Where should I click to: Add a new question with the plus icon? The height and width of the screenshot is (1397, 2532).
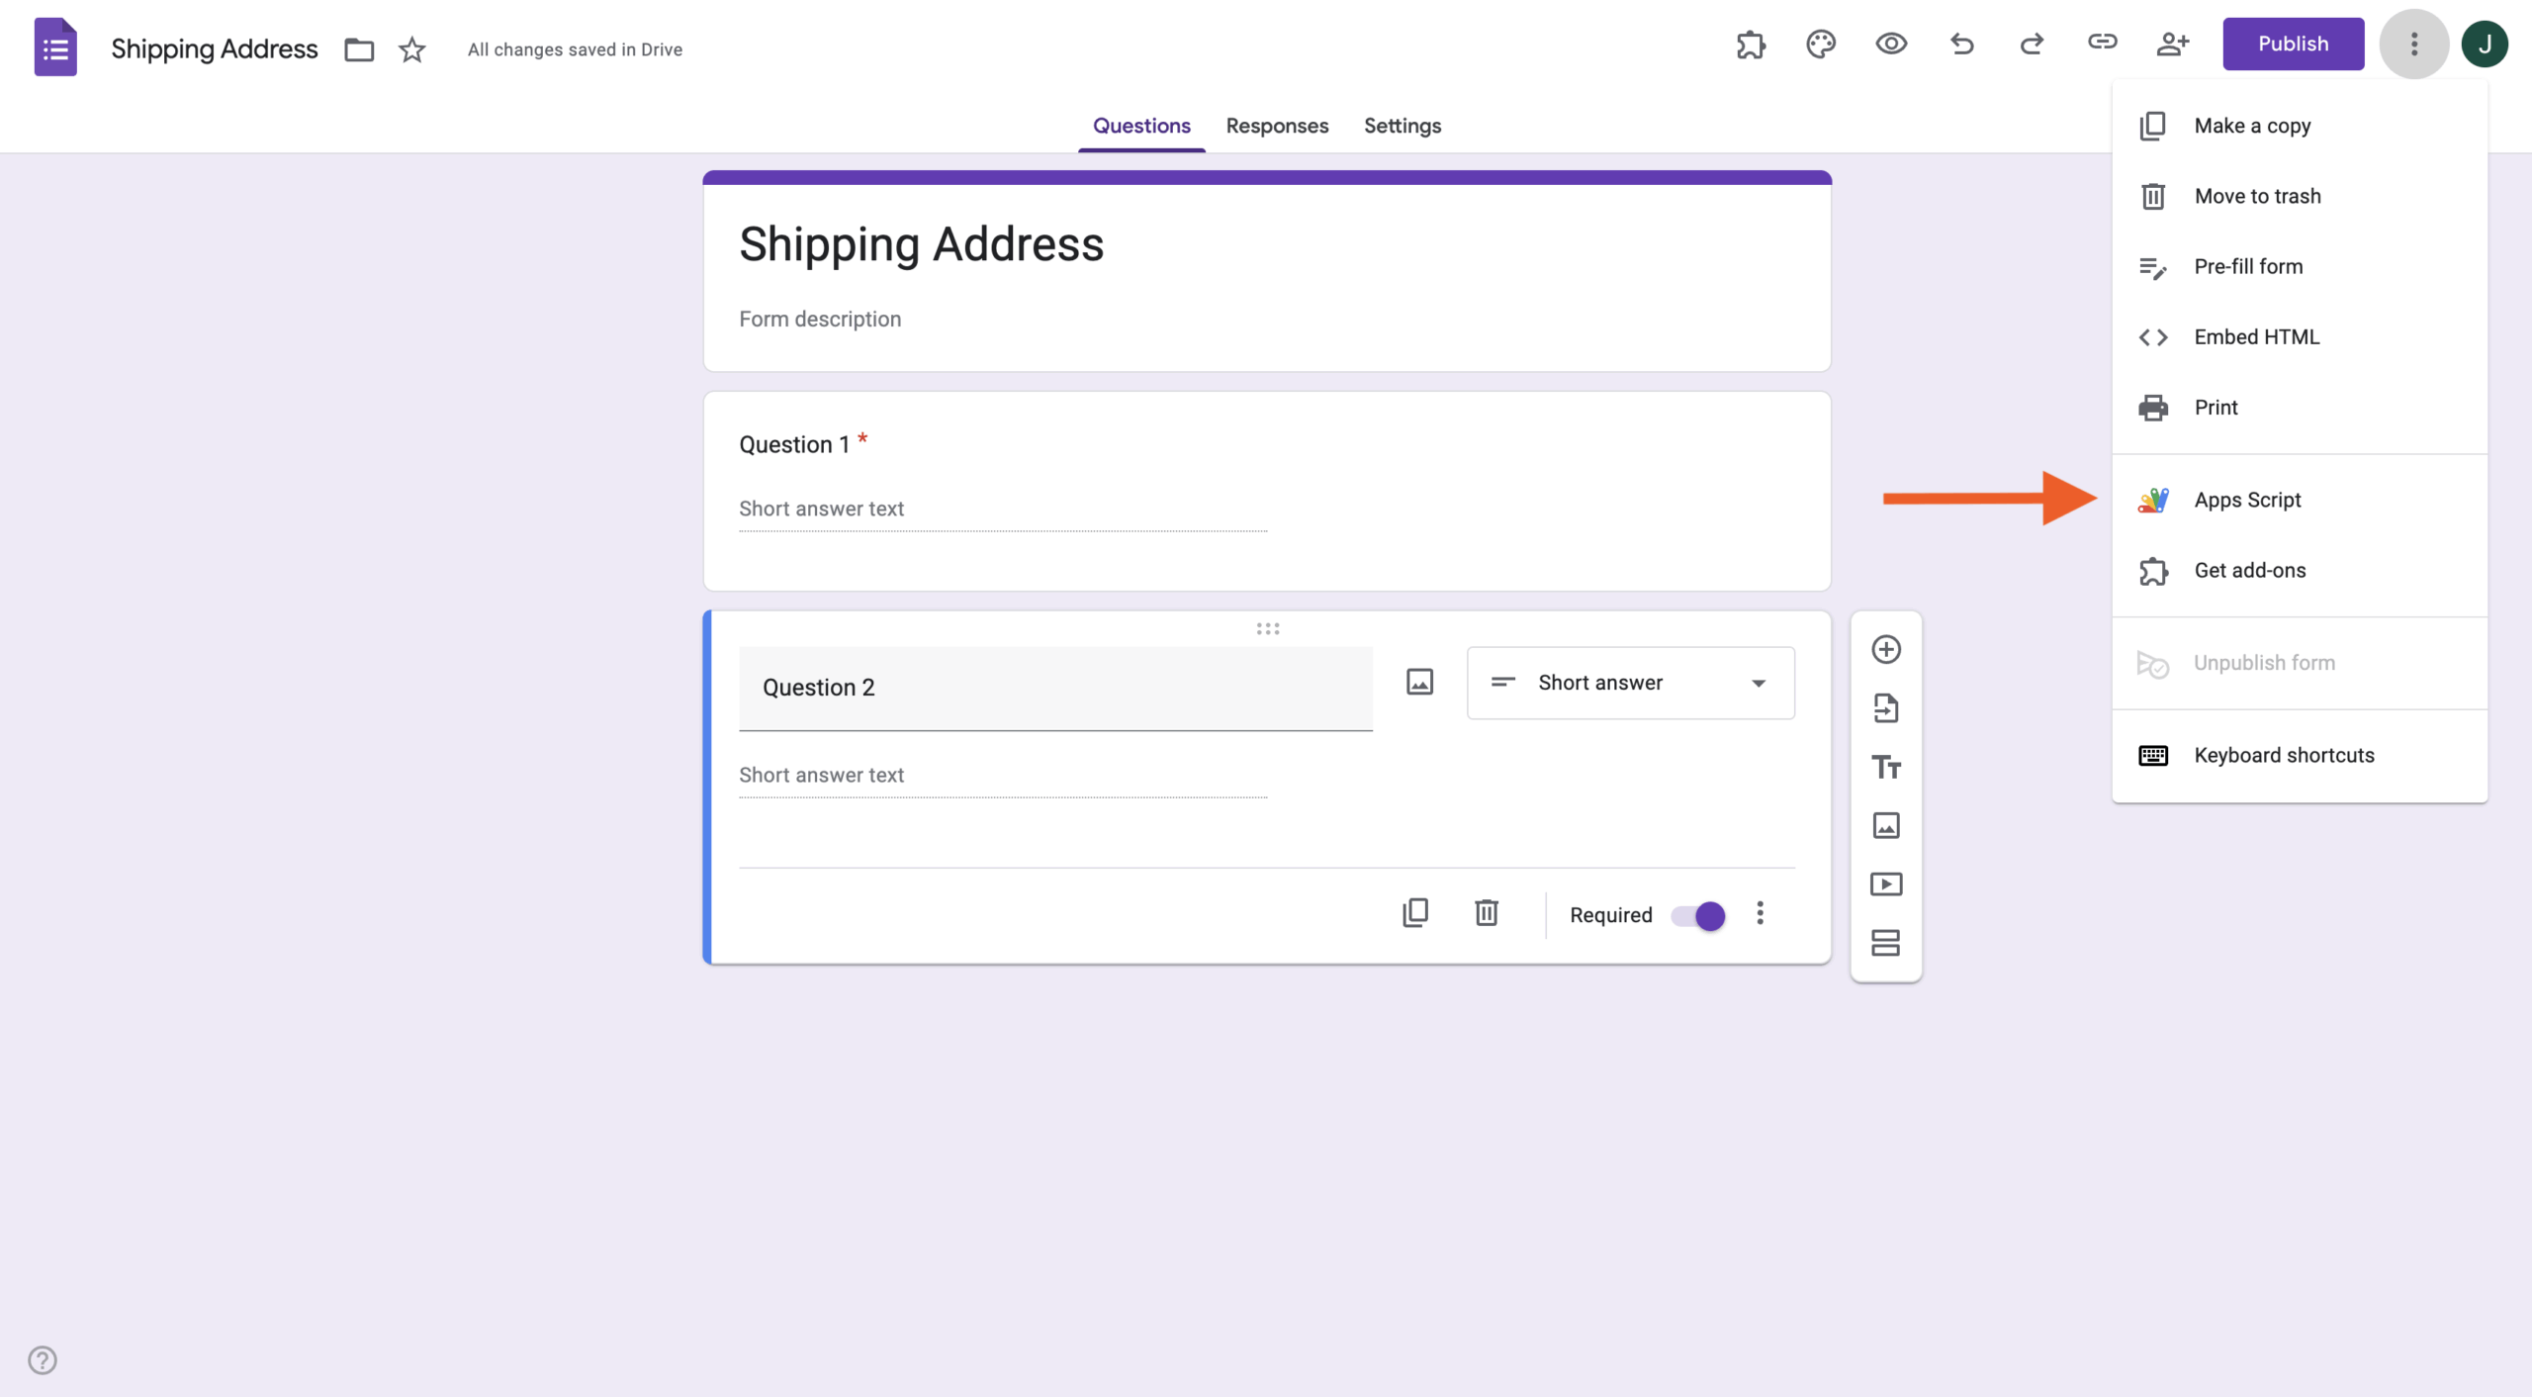click(x=1886, y=649)
